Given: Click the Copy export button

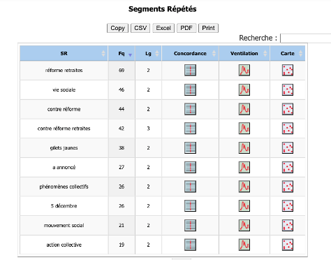Looking at the screenshot, I should (x=117, y=28).
